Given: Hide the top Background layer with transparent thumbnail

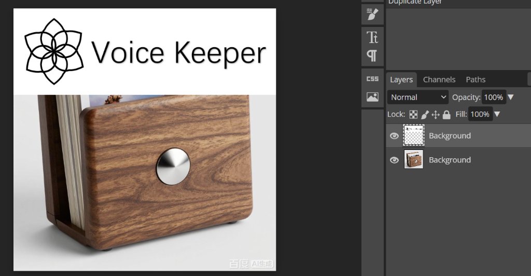Looking at the screenshot, I should (394, 136).
